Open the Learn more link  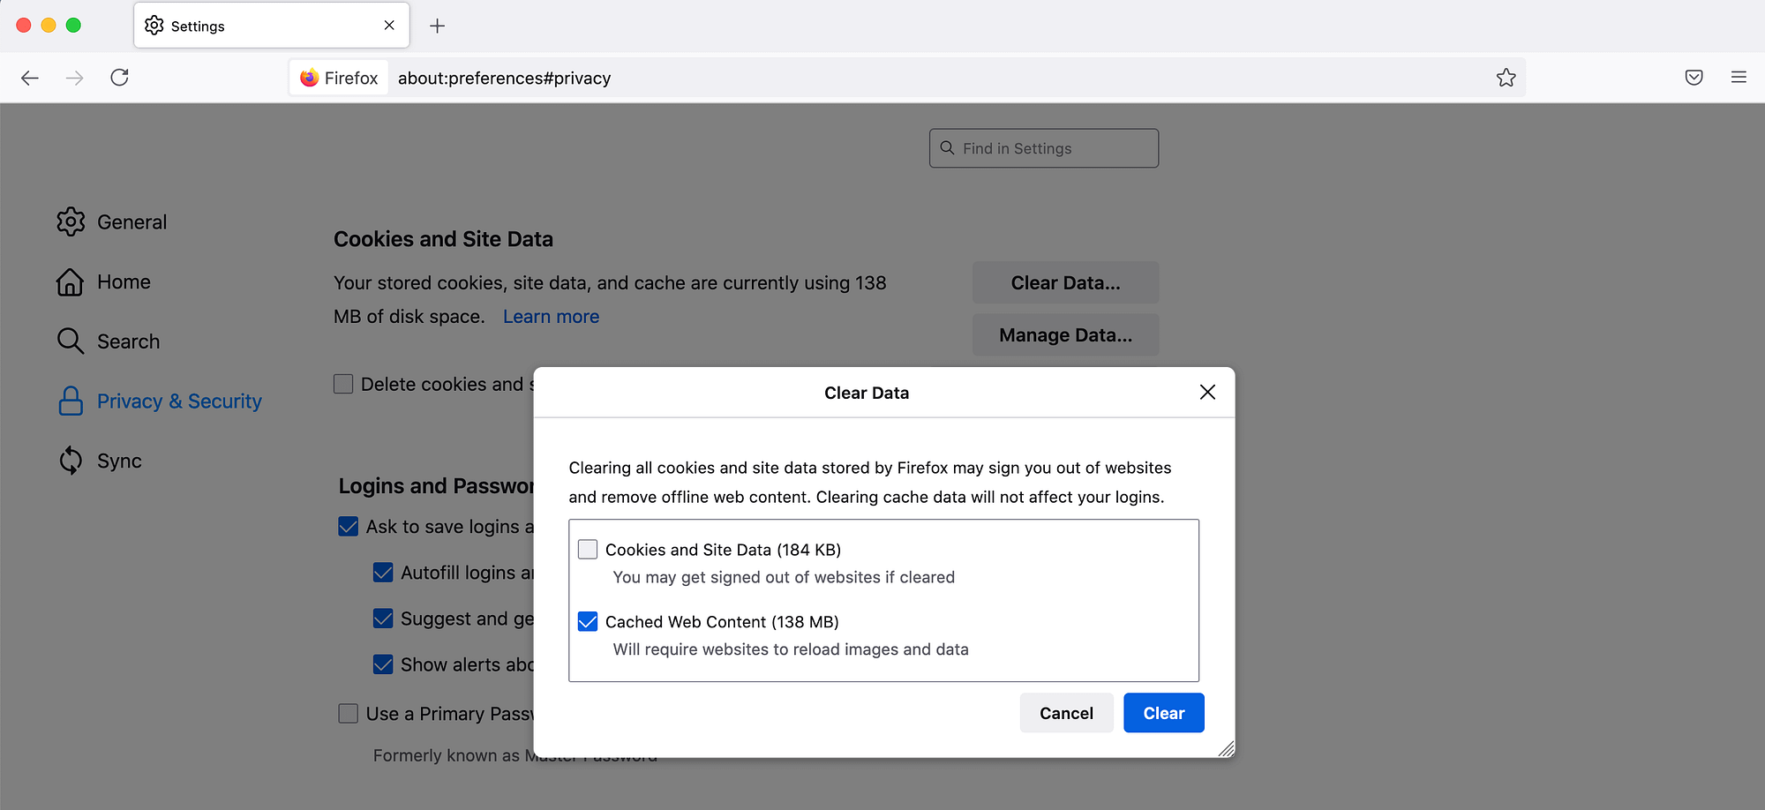coord(551,316)
